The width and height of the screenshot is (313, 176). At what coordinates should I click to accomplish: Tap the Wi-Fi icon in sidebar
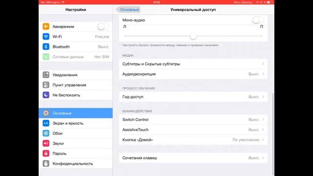(46, 37)
